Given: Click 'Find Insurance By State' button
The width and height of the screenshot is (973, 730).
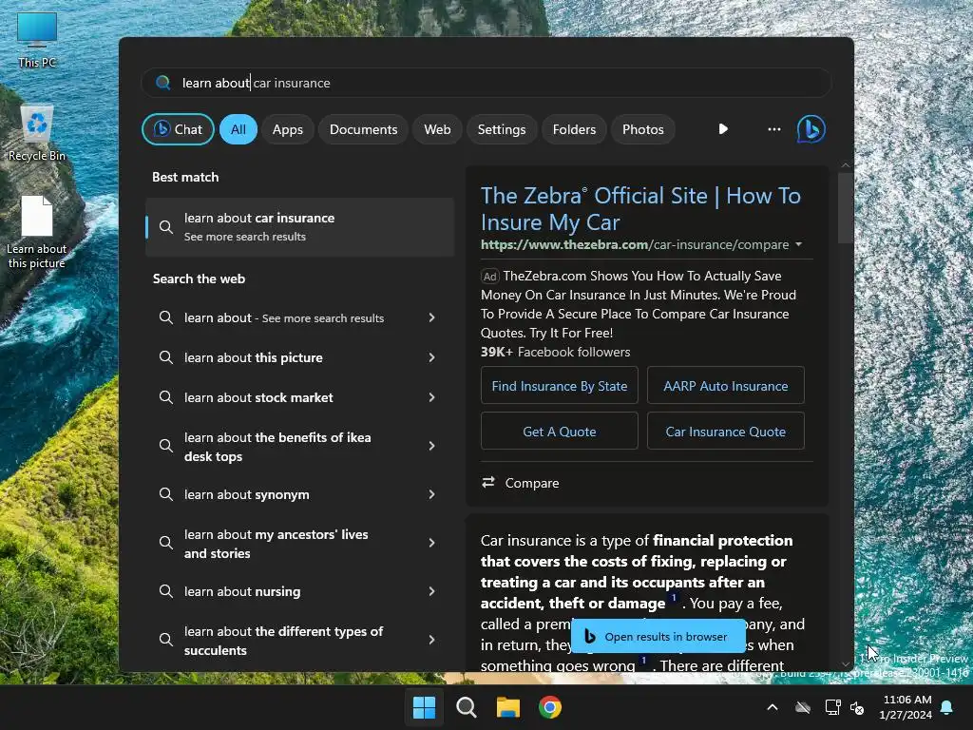Looking at the screenshot, I should pyautogui.click(x=559, y=386).
